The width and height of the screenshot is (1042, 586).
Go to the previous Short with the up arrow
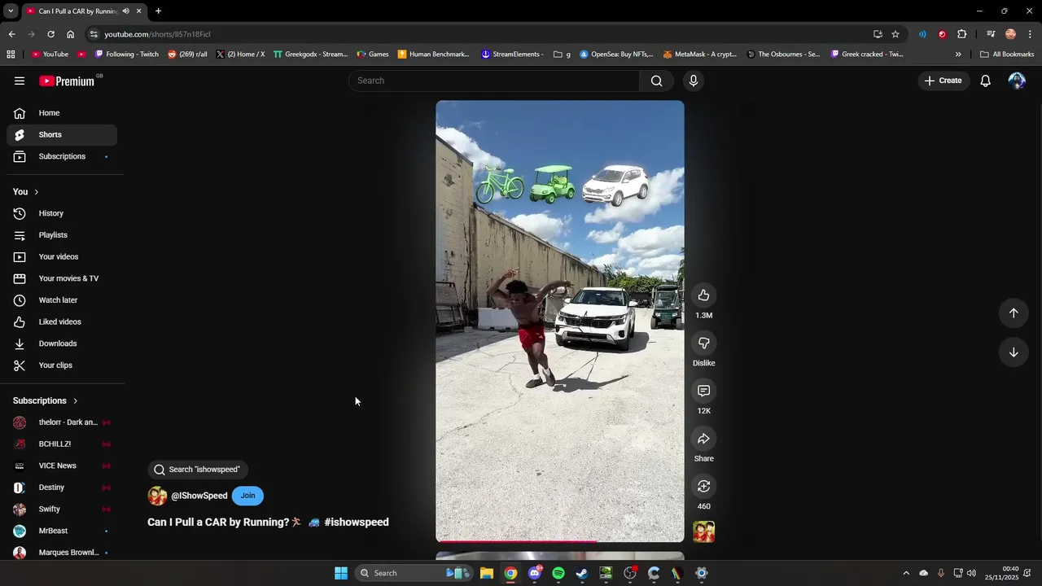pyautogui.click(x=1014, y=313)
